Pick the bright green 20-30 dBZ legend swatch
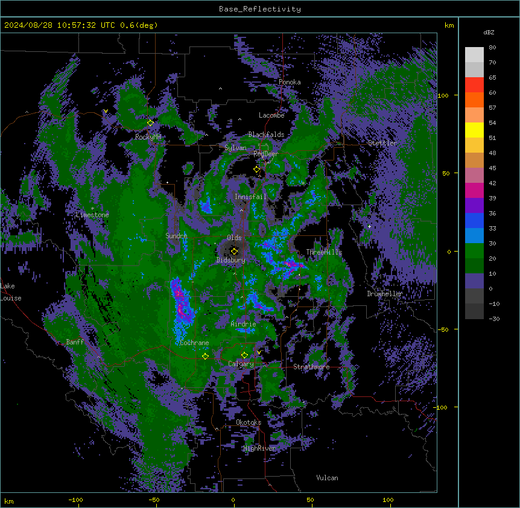The height and width of the screenshot is (508, 520). [x=474, y=251]
